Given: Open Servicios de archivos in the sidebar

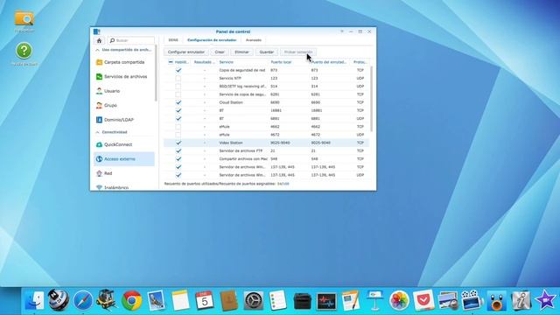Looking at the screenshot, I should tap(124, 76).
